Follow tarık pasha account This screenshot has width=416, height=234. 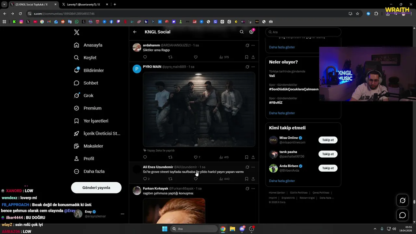pos(328,154)
